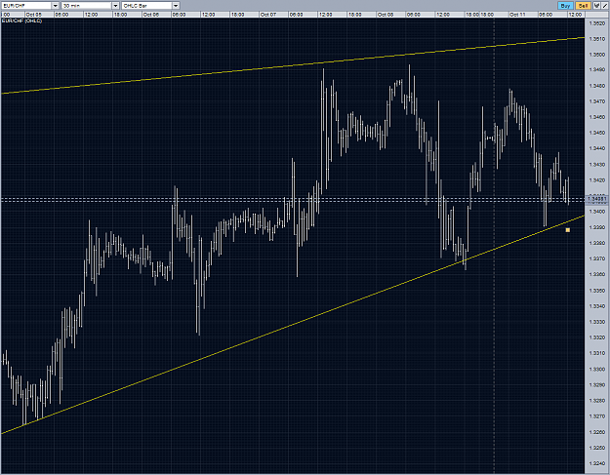Click the highlighted current price label
610x475 pixels.
click(596, 199)
